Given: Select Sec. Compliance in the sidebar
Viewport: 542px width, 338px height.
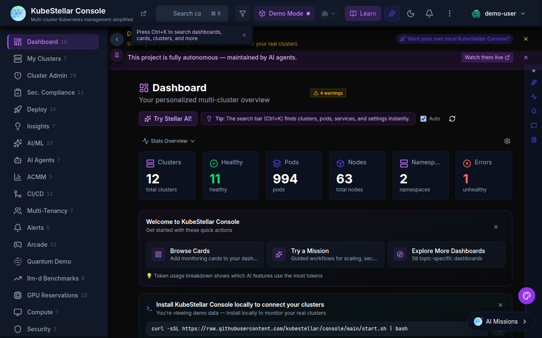Looking at the screenshot, I should tap(53, 93).
